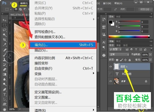Image resolution: width=154 pixels, height=112 pixels.
Task: Open the blend mode 正常 dropdown
Action: (119, 54)
